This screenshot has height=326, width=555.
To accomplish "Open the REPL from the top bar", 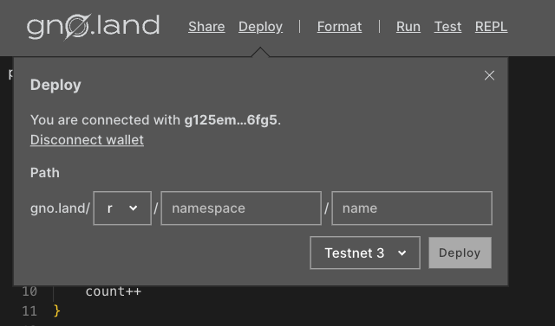I will pos(492,27).
